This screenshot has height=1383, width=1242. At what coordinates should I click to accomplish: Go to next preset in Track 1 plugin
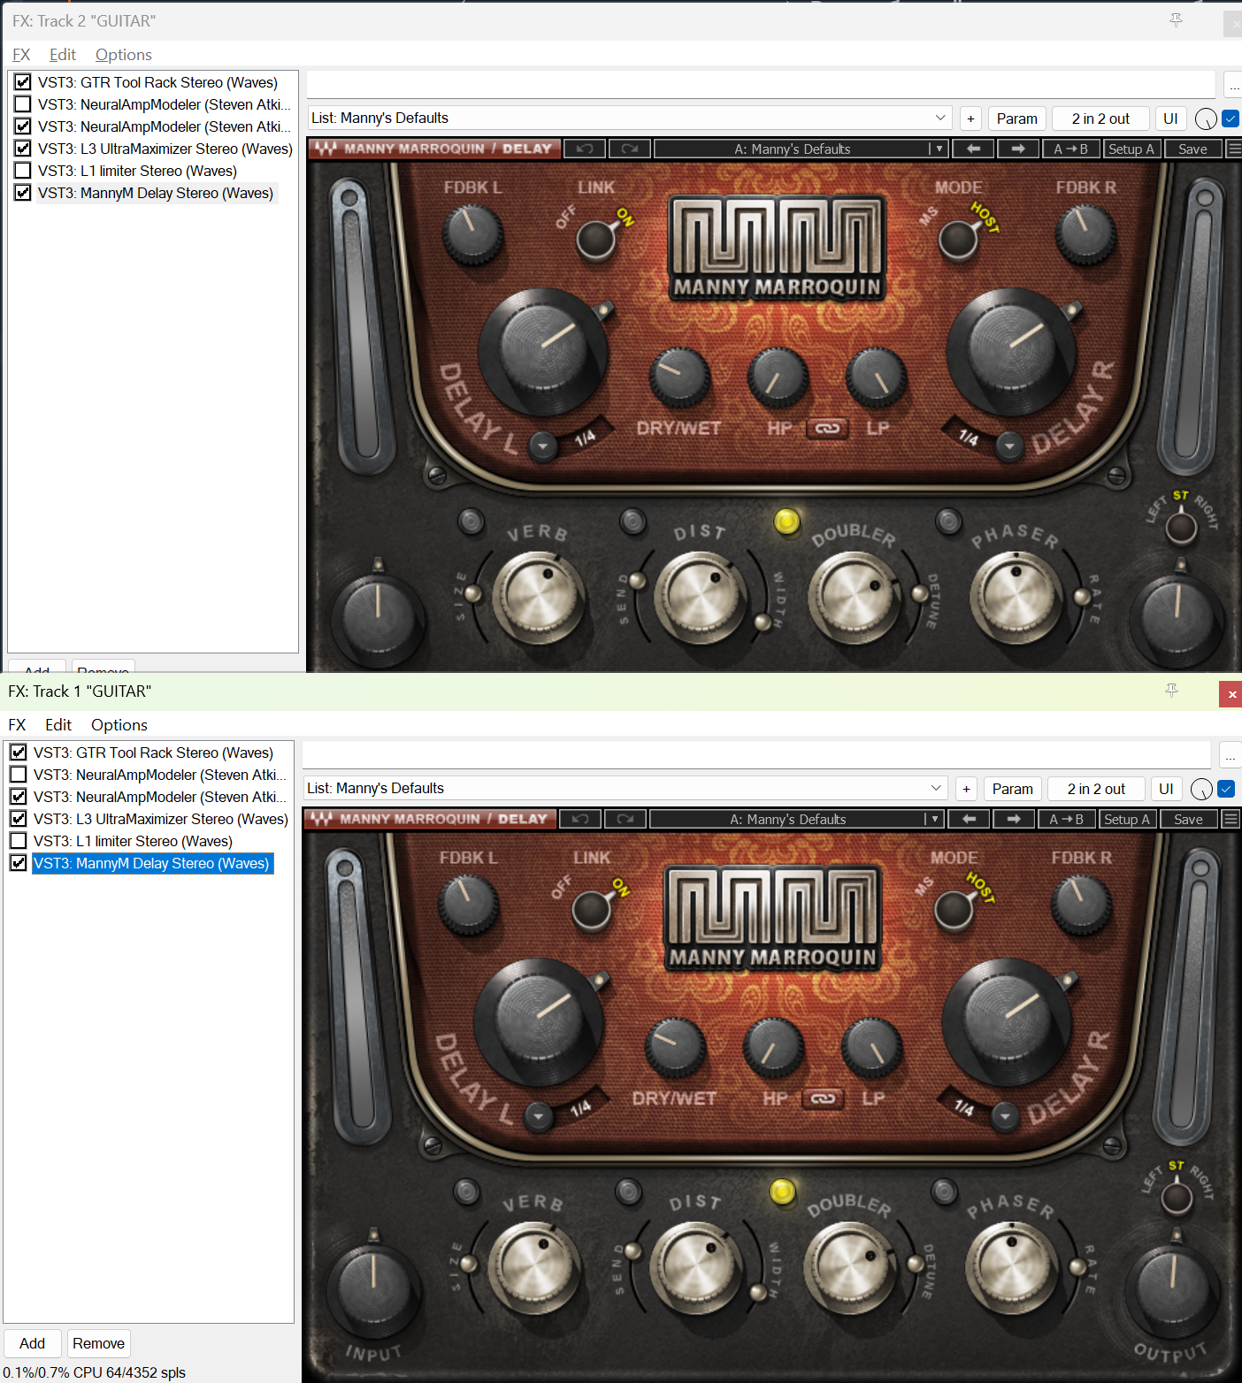click(x=1014, y=819)
